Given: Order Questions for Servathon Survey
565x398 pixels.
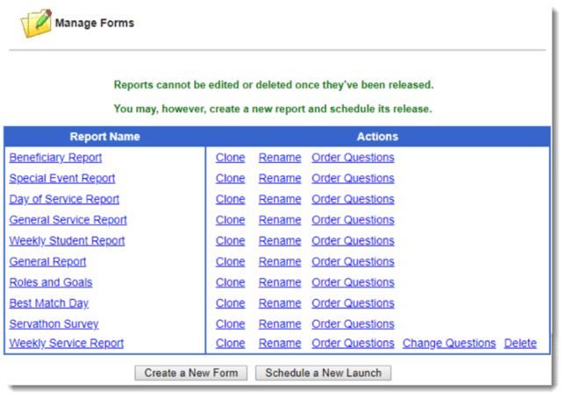Looking at the screenshot, I should pyautogui.click(x=353, y=324).
